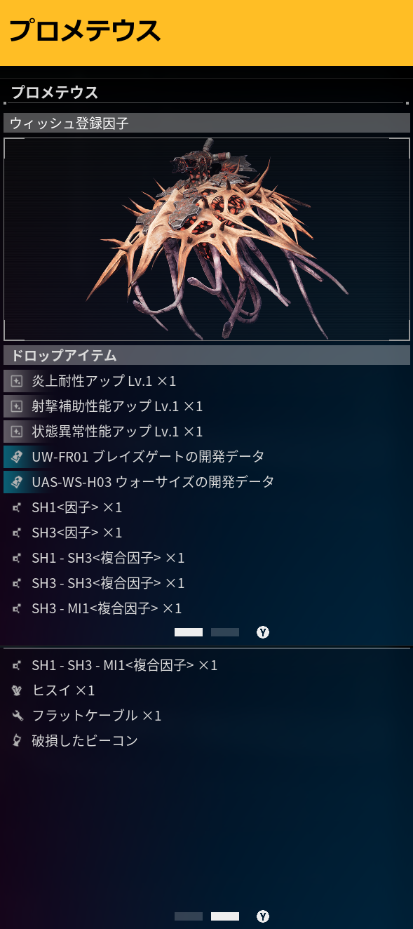Viewport: 413px width, 929px height.
Task: Click the factor icon next to SH1<因子>
Action: tap(17, 508)
